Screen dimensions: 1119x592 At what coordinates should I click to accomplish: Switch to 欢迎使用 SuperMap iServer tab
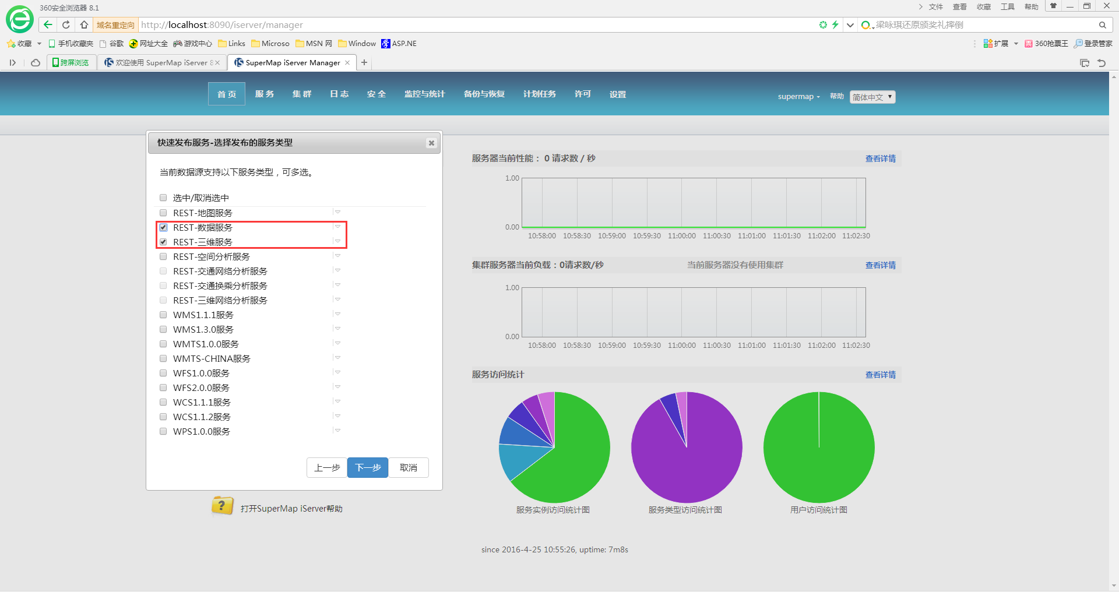(x=163, y=62)
